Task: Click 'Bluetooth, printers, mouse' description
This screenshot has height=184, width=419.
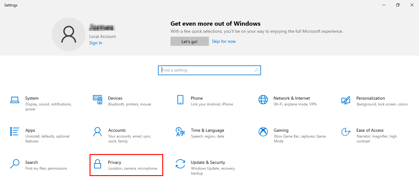Action: [130, 104]
